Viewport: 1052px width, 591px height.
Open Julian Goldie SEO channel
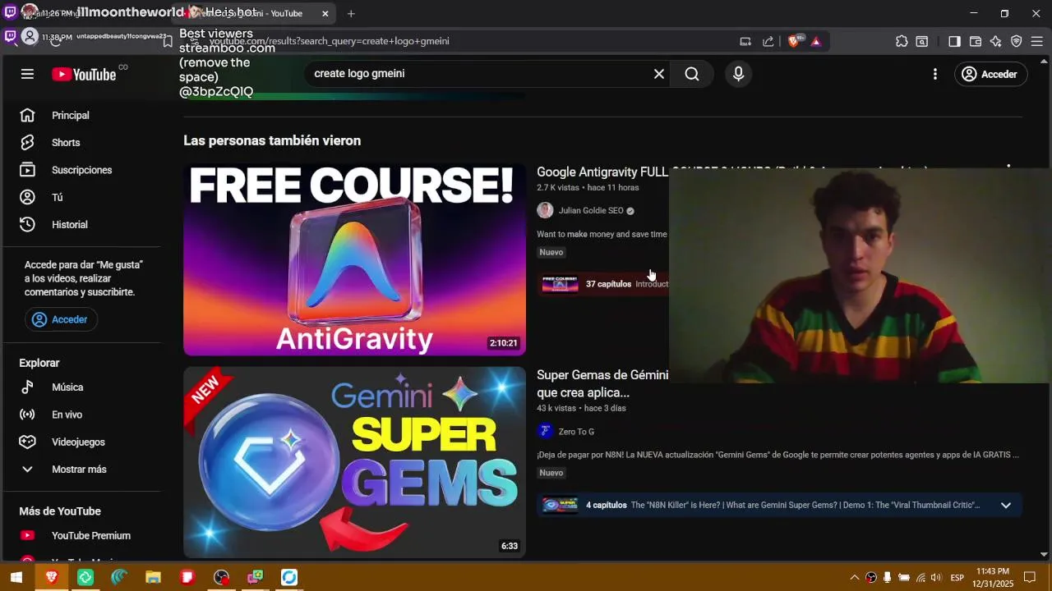591,211
